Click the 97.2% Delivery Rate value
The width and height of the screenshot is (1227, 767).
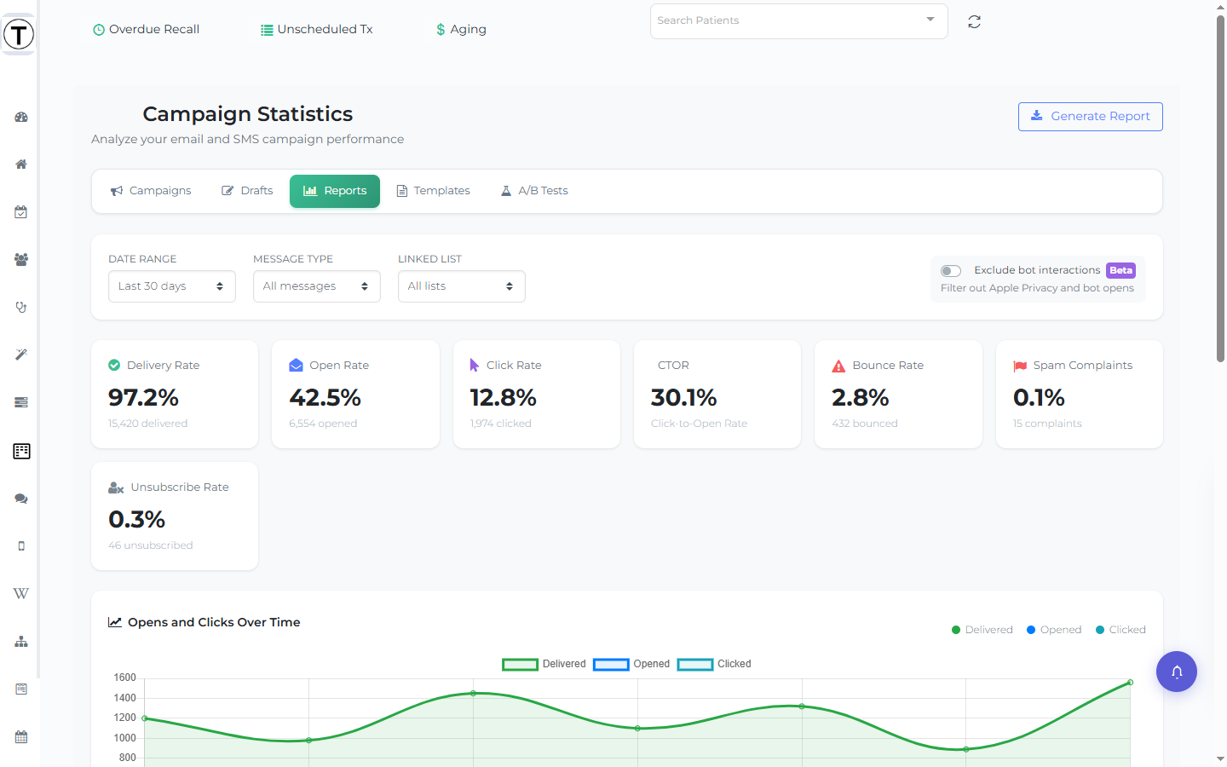pyautogui.click(x=143, y=398)
